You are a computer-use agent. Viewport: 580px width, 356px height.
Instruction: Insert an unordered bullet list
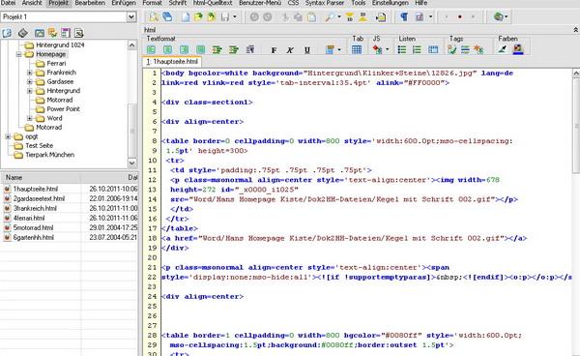(402, 49)
